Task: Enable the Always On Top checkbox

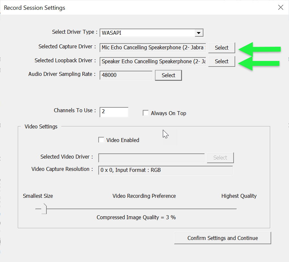Action: coord(146,113)
